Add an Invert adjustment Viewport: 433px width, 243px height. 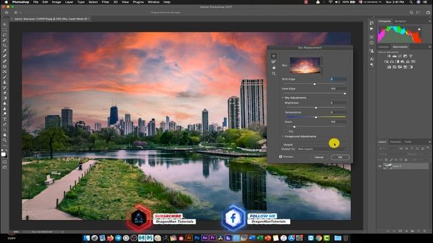coord(389,67)
